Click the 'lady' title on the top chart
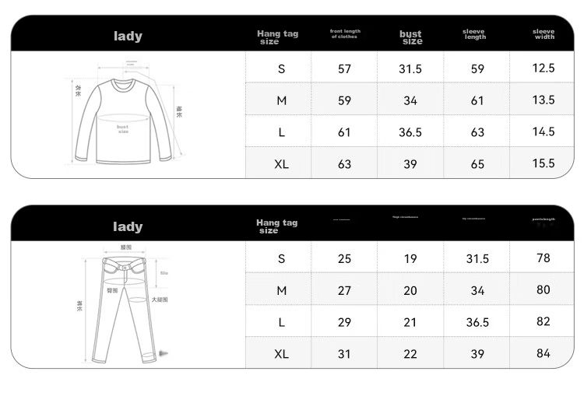 tap(128, 36)
